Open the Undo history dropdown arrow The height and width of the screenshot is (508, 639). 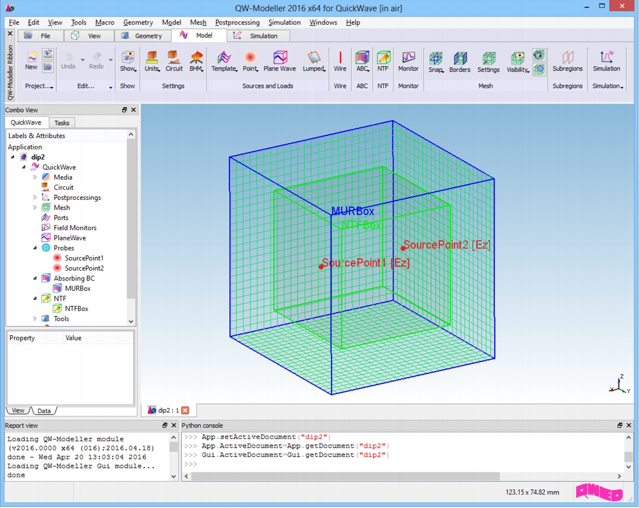click(83, 60)
